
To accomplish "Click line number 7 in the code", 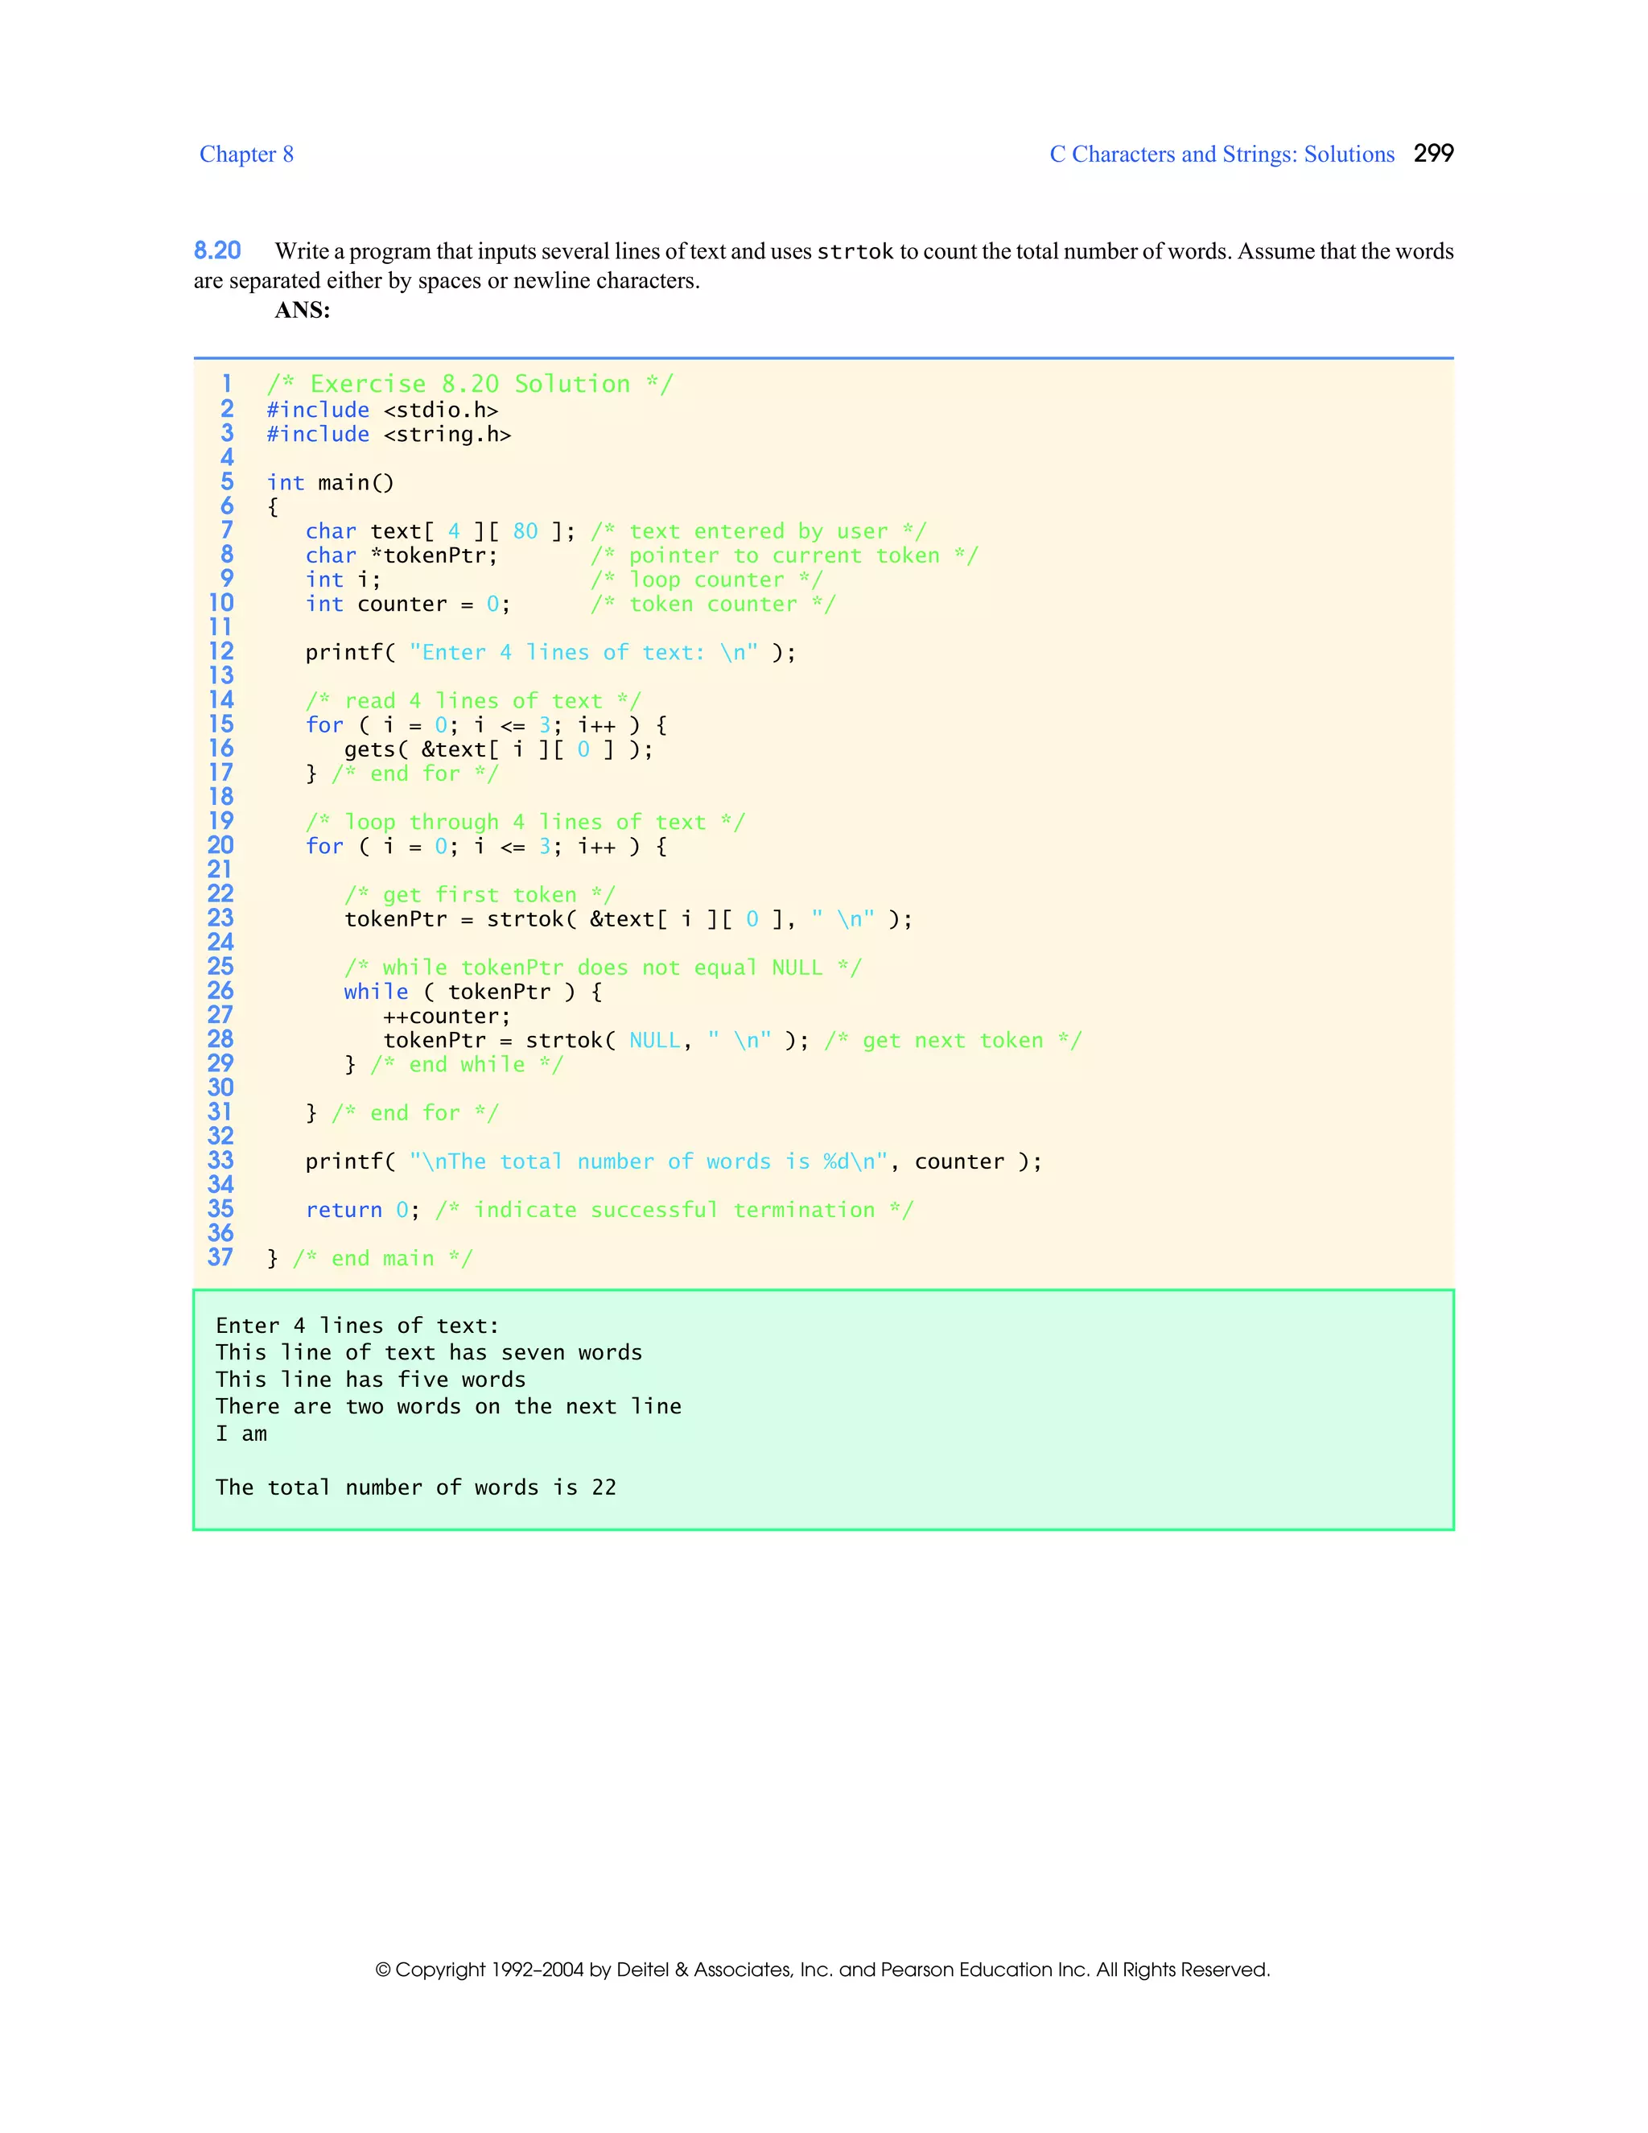I will [x=226, y=530].
